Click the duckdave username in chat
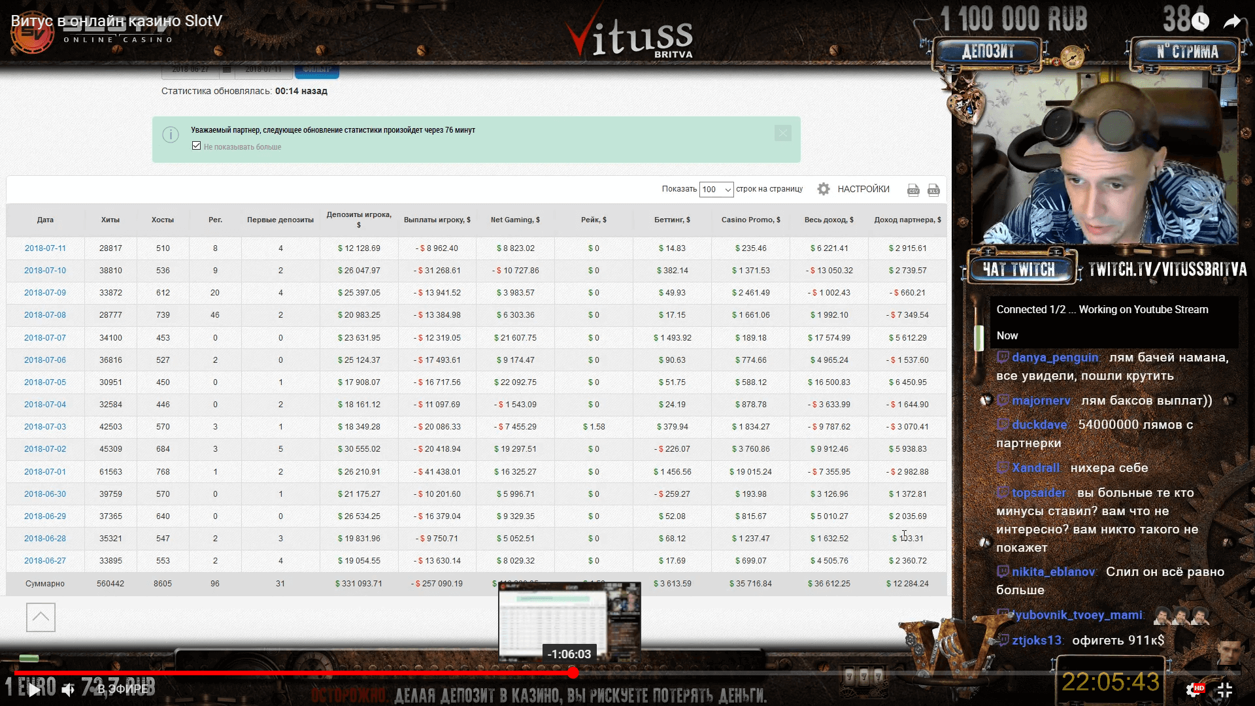This screenshot has height=706, width=1255. (x=1039, y=425)
